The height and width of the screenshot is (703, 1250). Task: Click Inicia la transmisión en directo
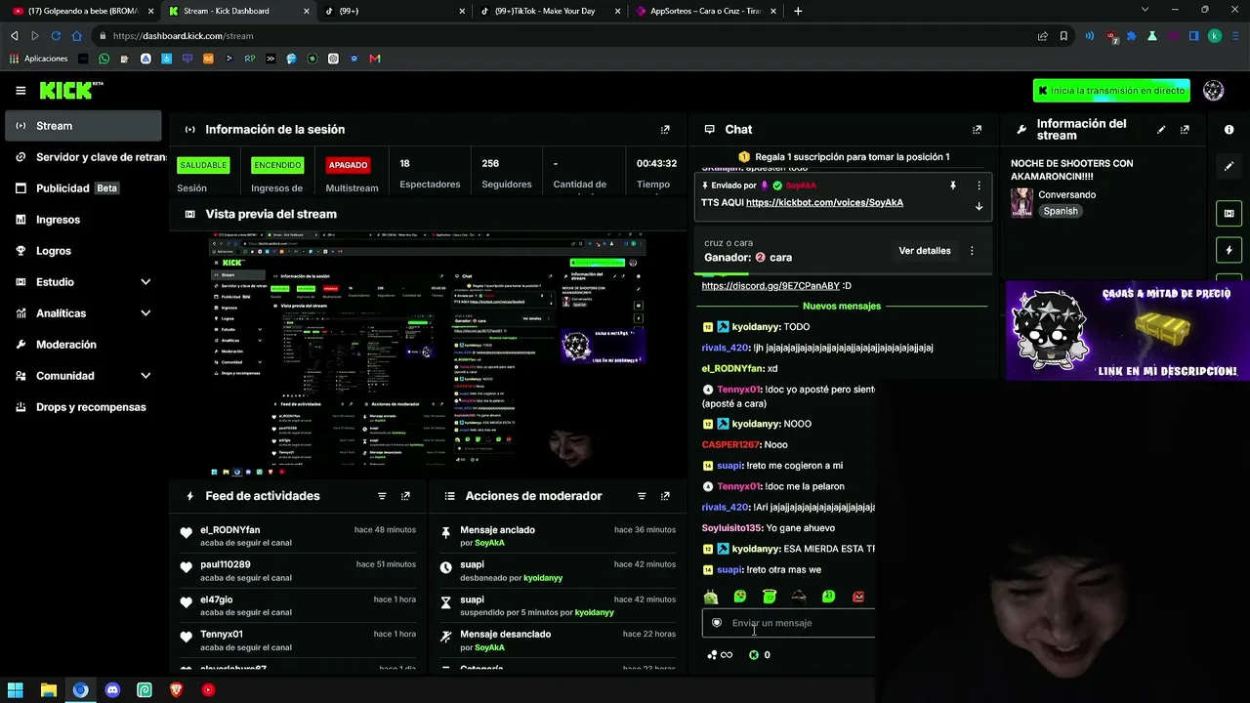[1111, 91]
